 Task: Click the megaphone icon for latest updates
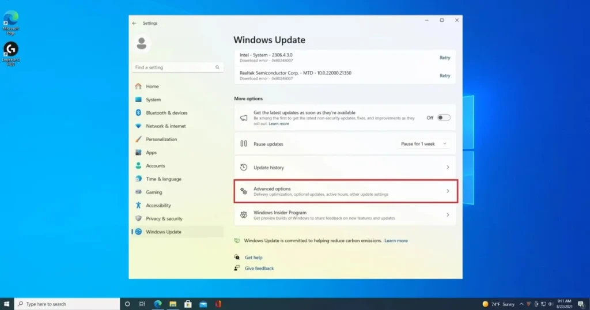tap(244, 118)
